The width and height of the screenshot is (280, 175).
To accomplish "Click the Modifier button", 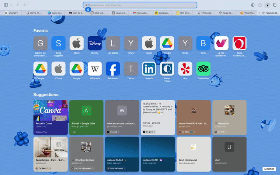I will [x=269, y=169].
